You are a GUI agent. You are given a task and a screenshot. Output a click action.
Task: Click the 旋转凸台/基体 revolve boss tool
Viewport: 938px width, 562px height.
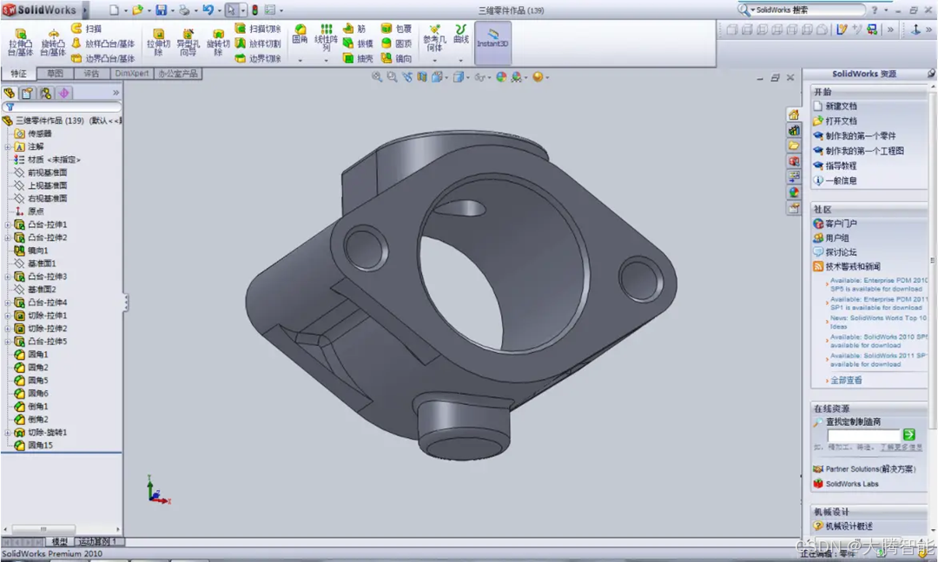[x=53, y=42]
